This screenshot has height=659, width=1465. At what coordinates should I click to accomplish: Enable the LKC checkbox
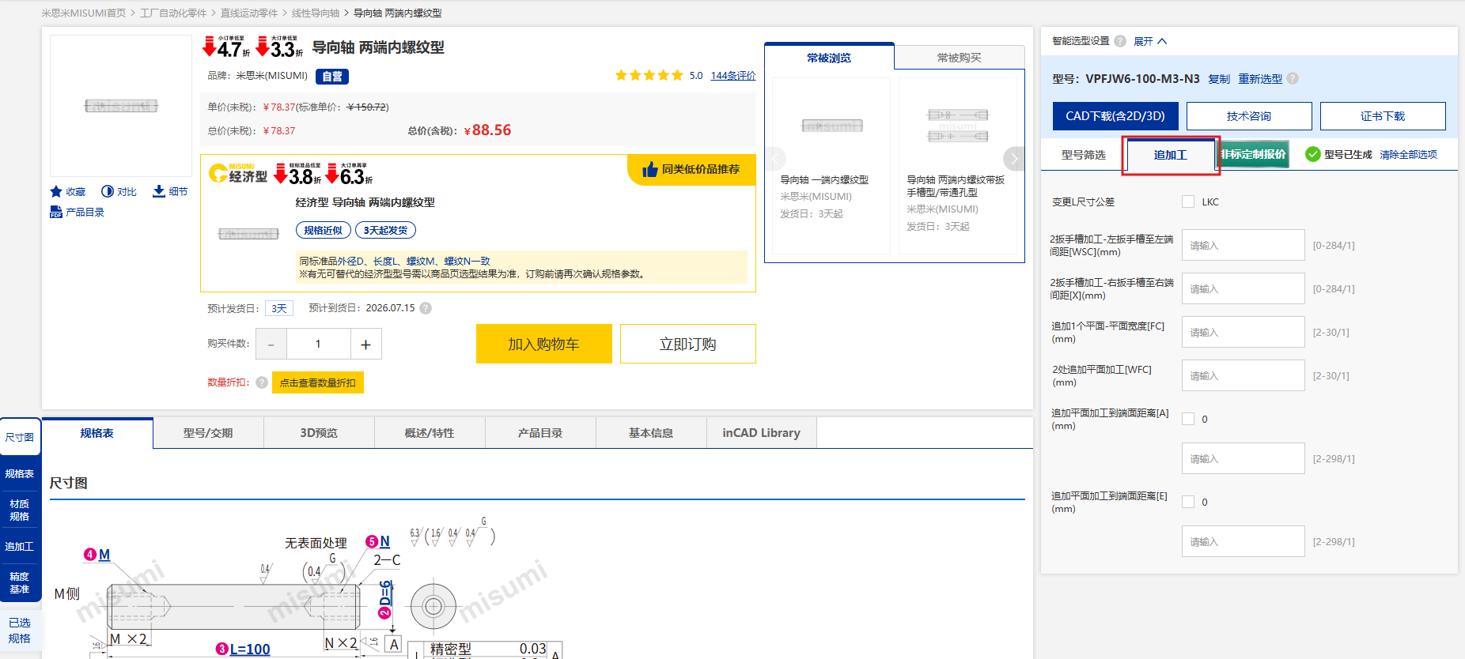pyautogui.click(x=1188, y=201)
